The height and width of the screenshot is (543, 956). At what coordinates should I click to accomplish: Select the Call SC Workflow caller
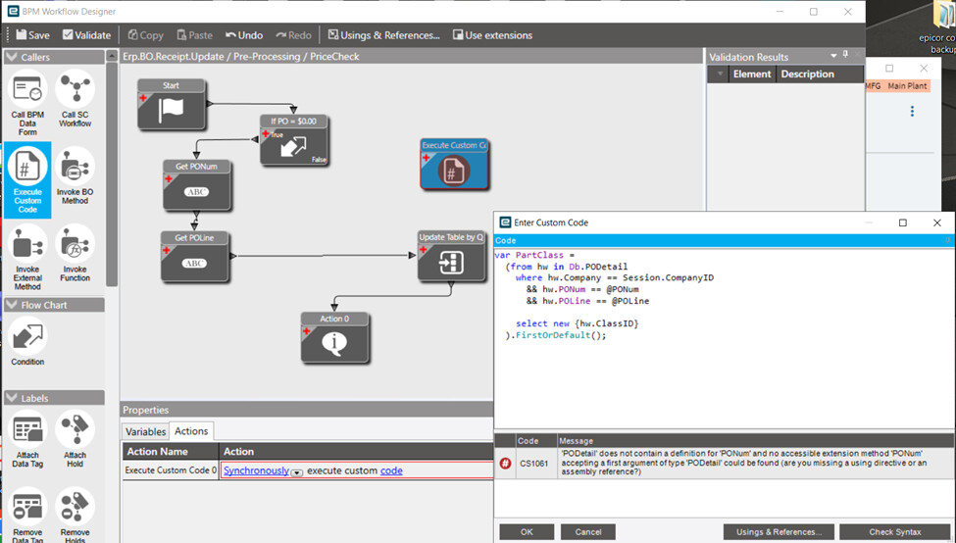[x=75, y=99]
